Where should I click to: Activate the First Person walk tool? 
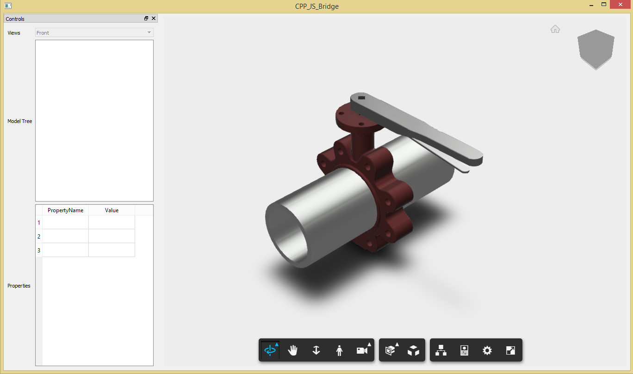coord(339,350)
